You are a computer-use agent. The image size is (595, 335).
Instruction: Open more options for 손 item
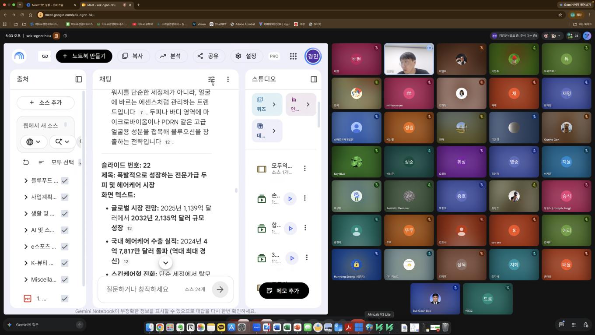[x=305, y=198]
